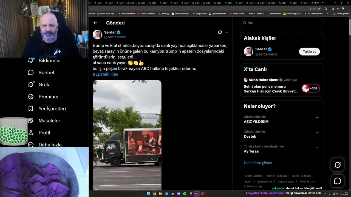This screenshot has width=351, height=197.
Task: Open the Chrome downloads icon
Action: coord(333,8)
